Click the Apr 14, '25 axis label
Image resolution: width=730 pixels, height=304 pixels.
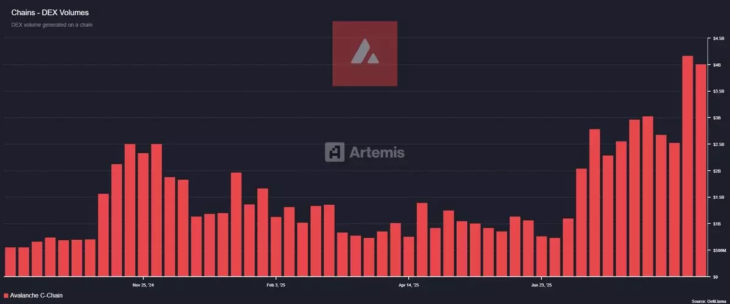pyautogui.click(x=409, y=284)
